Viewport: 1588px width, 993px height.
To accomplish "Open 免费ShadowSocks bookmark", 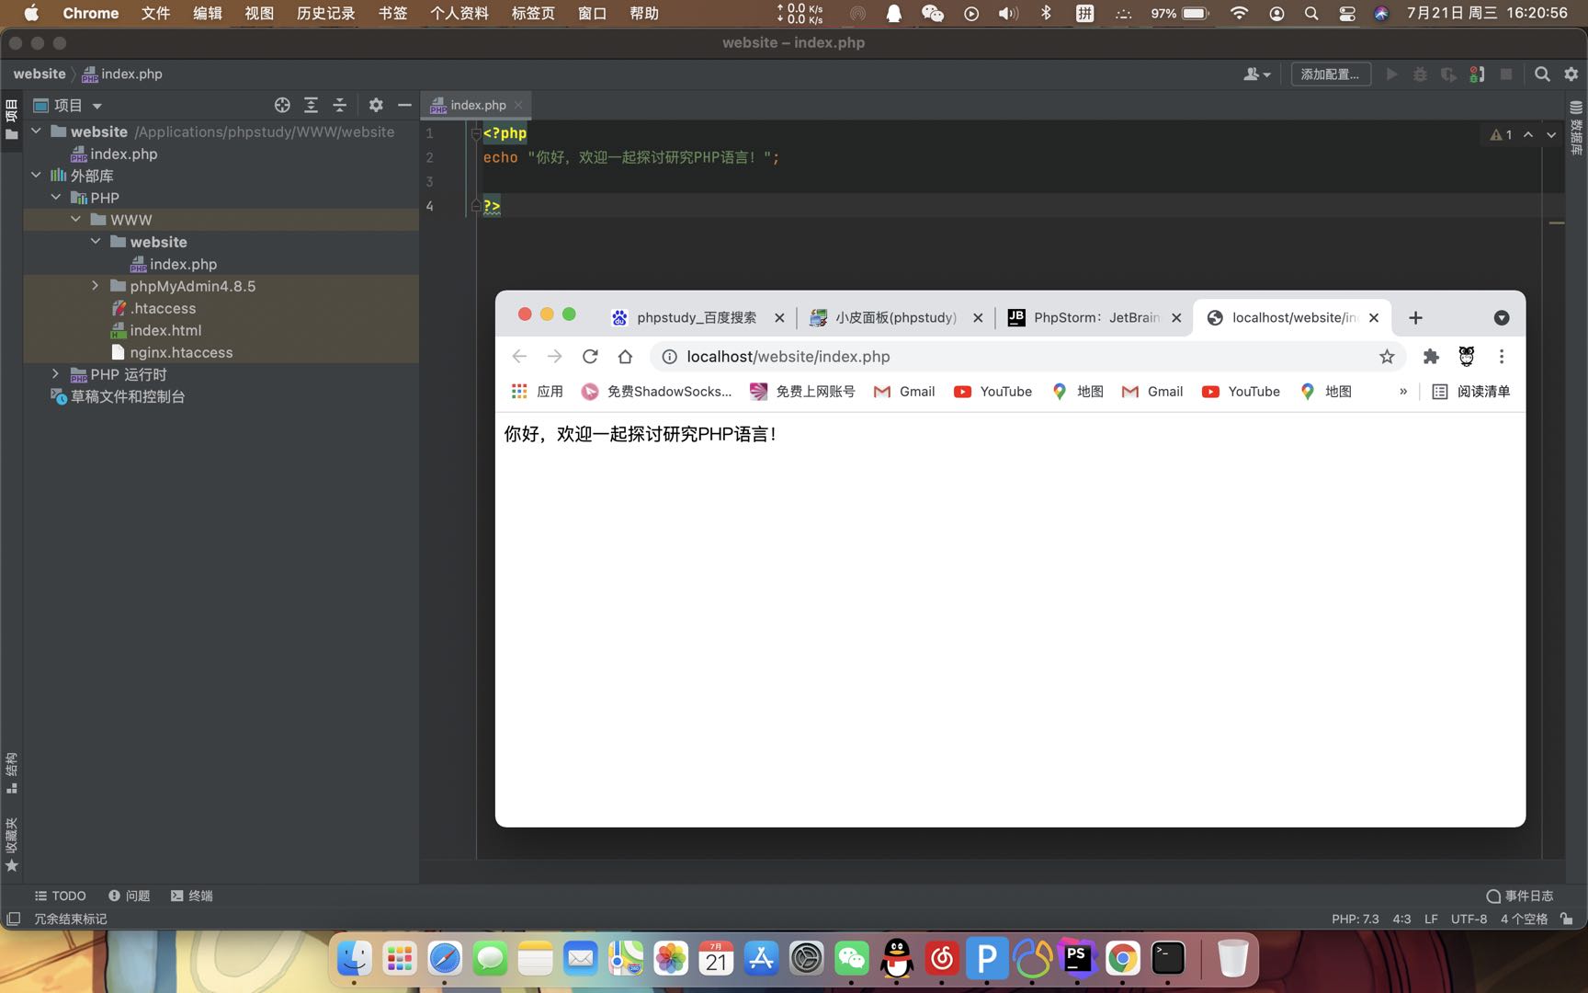I will (656, 392).
